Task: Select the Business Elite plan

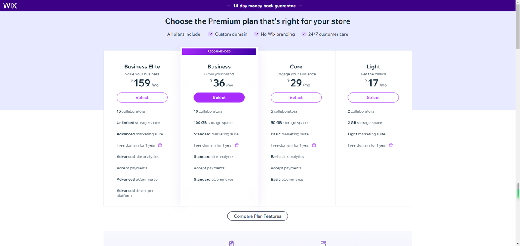Action: [x=142, y=98]
